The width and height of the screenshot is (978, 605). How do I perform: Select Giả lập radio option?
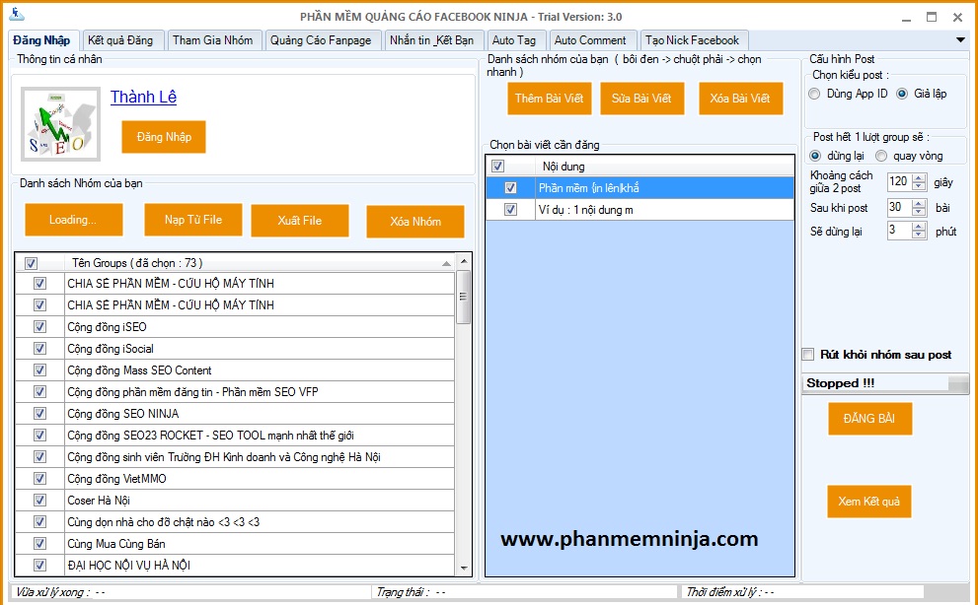point(902,94)
